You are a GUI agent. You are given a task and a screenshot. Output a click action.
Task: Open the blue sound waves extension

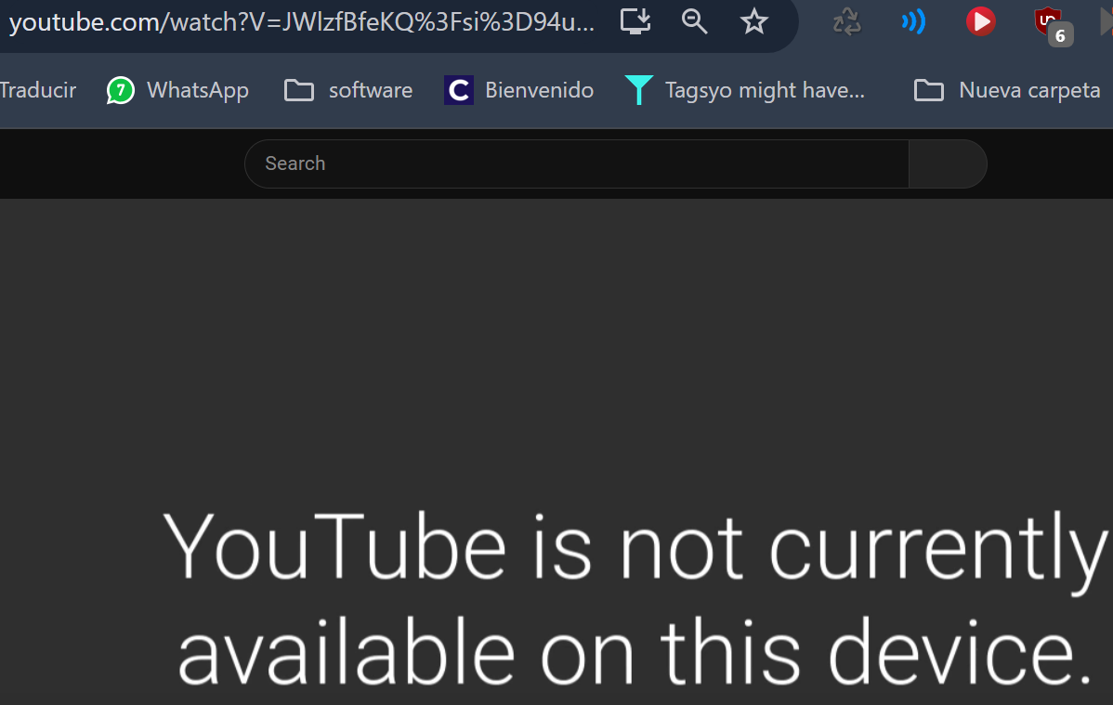point(913,22)
